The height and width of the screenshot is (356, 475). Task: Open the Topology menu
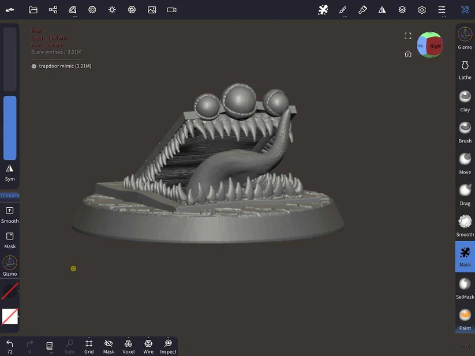click(72, 10)
